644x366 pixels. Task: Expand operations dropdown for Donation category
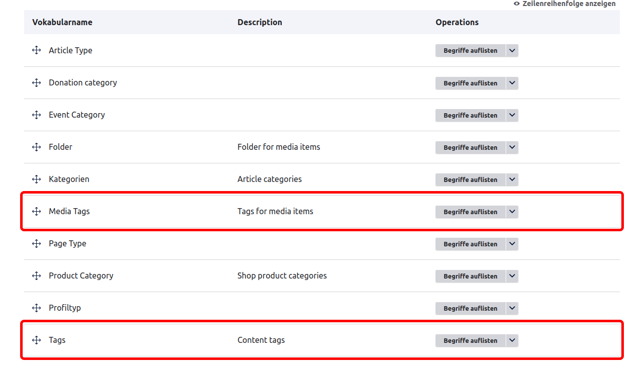pyautogui.click(x=512, y=83)
